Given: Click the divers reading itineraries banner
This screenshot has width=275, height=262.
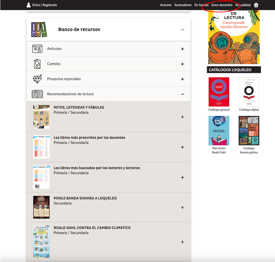Looking at the screenshot, I should point(234,37).
